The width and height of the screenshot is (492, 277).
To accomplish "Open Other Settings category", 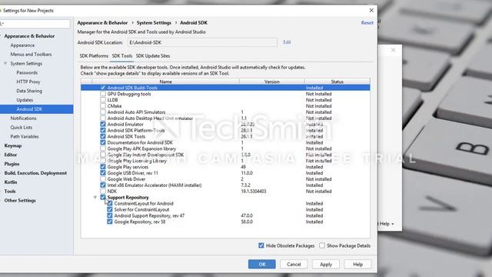I will click(x=20, y=200).
